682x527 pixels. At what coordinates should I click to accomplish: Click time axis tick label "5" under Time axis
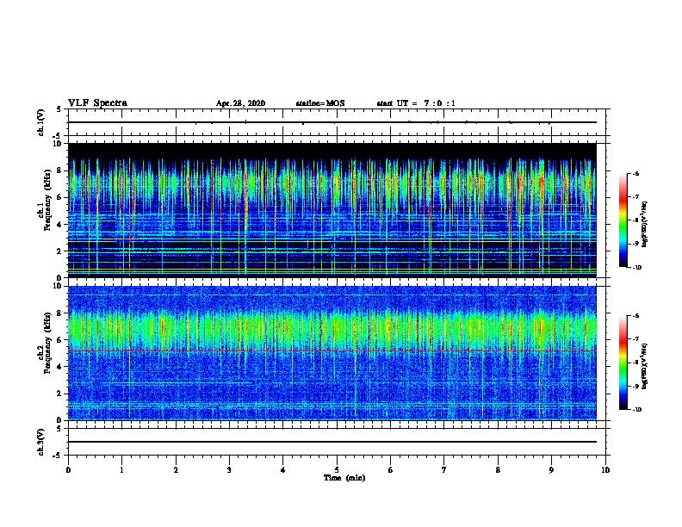coord(337,470)
